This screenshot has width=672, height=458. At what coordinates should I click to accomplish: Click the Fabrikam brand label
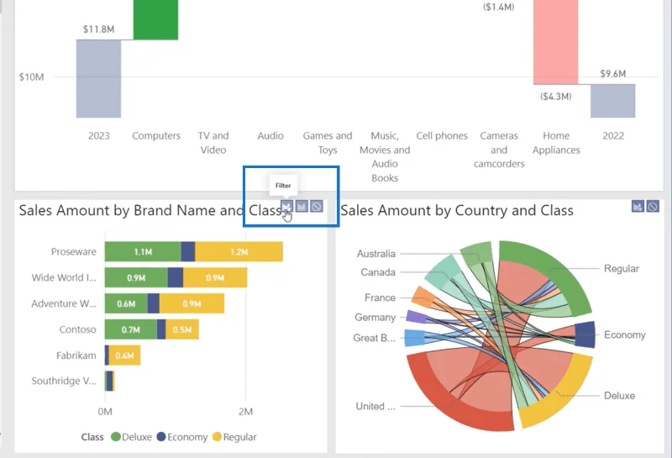pos(76,355)
